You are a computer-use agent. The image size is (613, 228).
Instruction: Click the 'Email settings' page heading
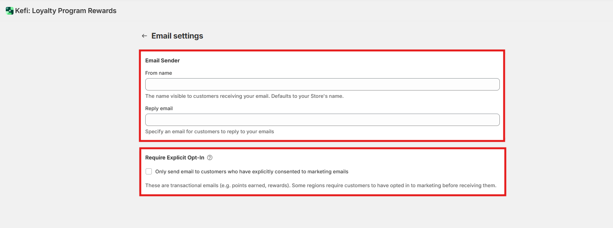(177, 36)
